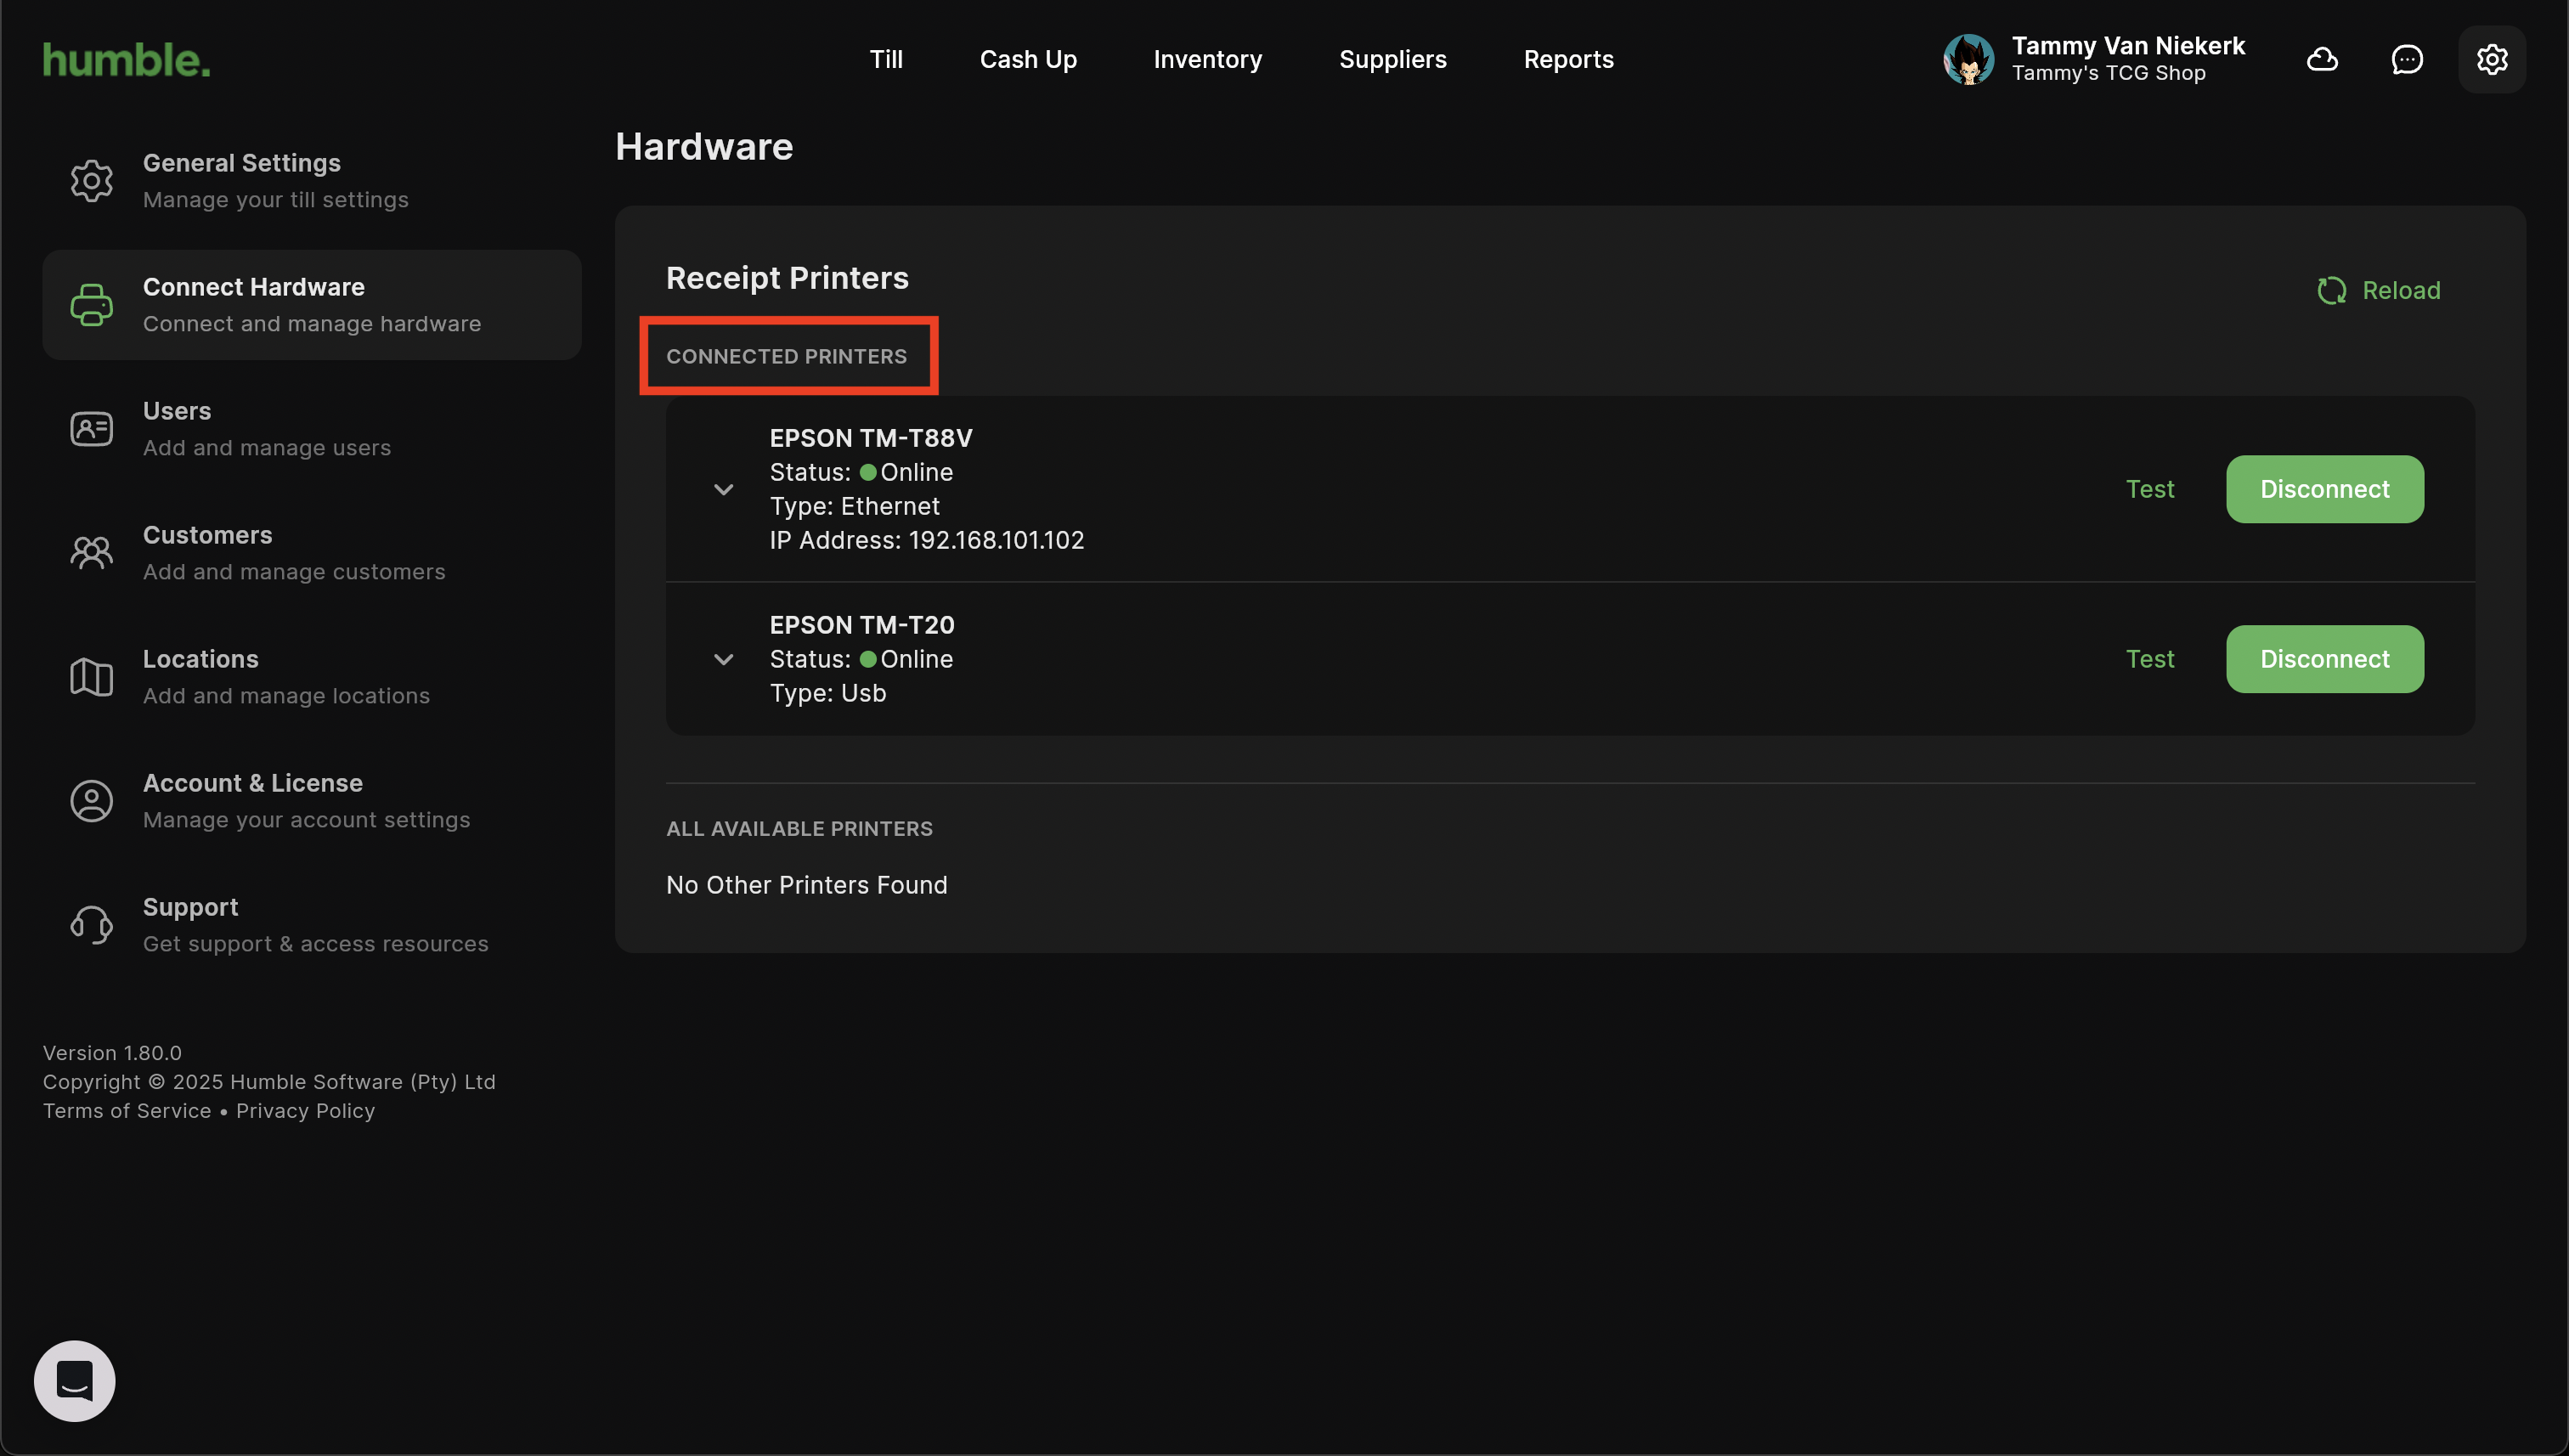
Task: Open the chat messages icon
Action: (2406, 60)
